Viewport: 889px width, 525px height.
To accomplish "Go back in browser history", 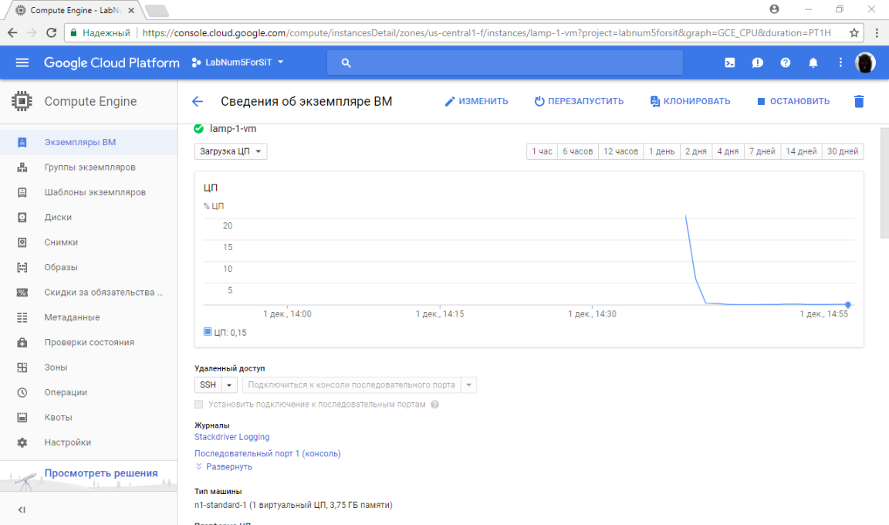I will 12,33.
